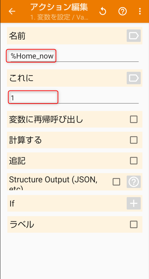Enable Structure Output (JSON, etc) checkbox
The image size is (149, 279).
tap(116, 182)
